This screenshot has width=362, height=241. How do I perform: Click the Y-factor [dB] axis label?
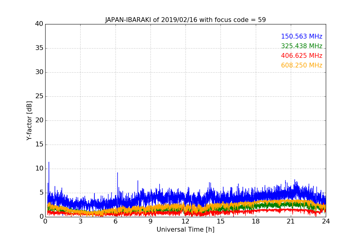point(29,120)
